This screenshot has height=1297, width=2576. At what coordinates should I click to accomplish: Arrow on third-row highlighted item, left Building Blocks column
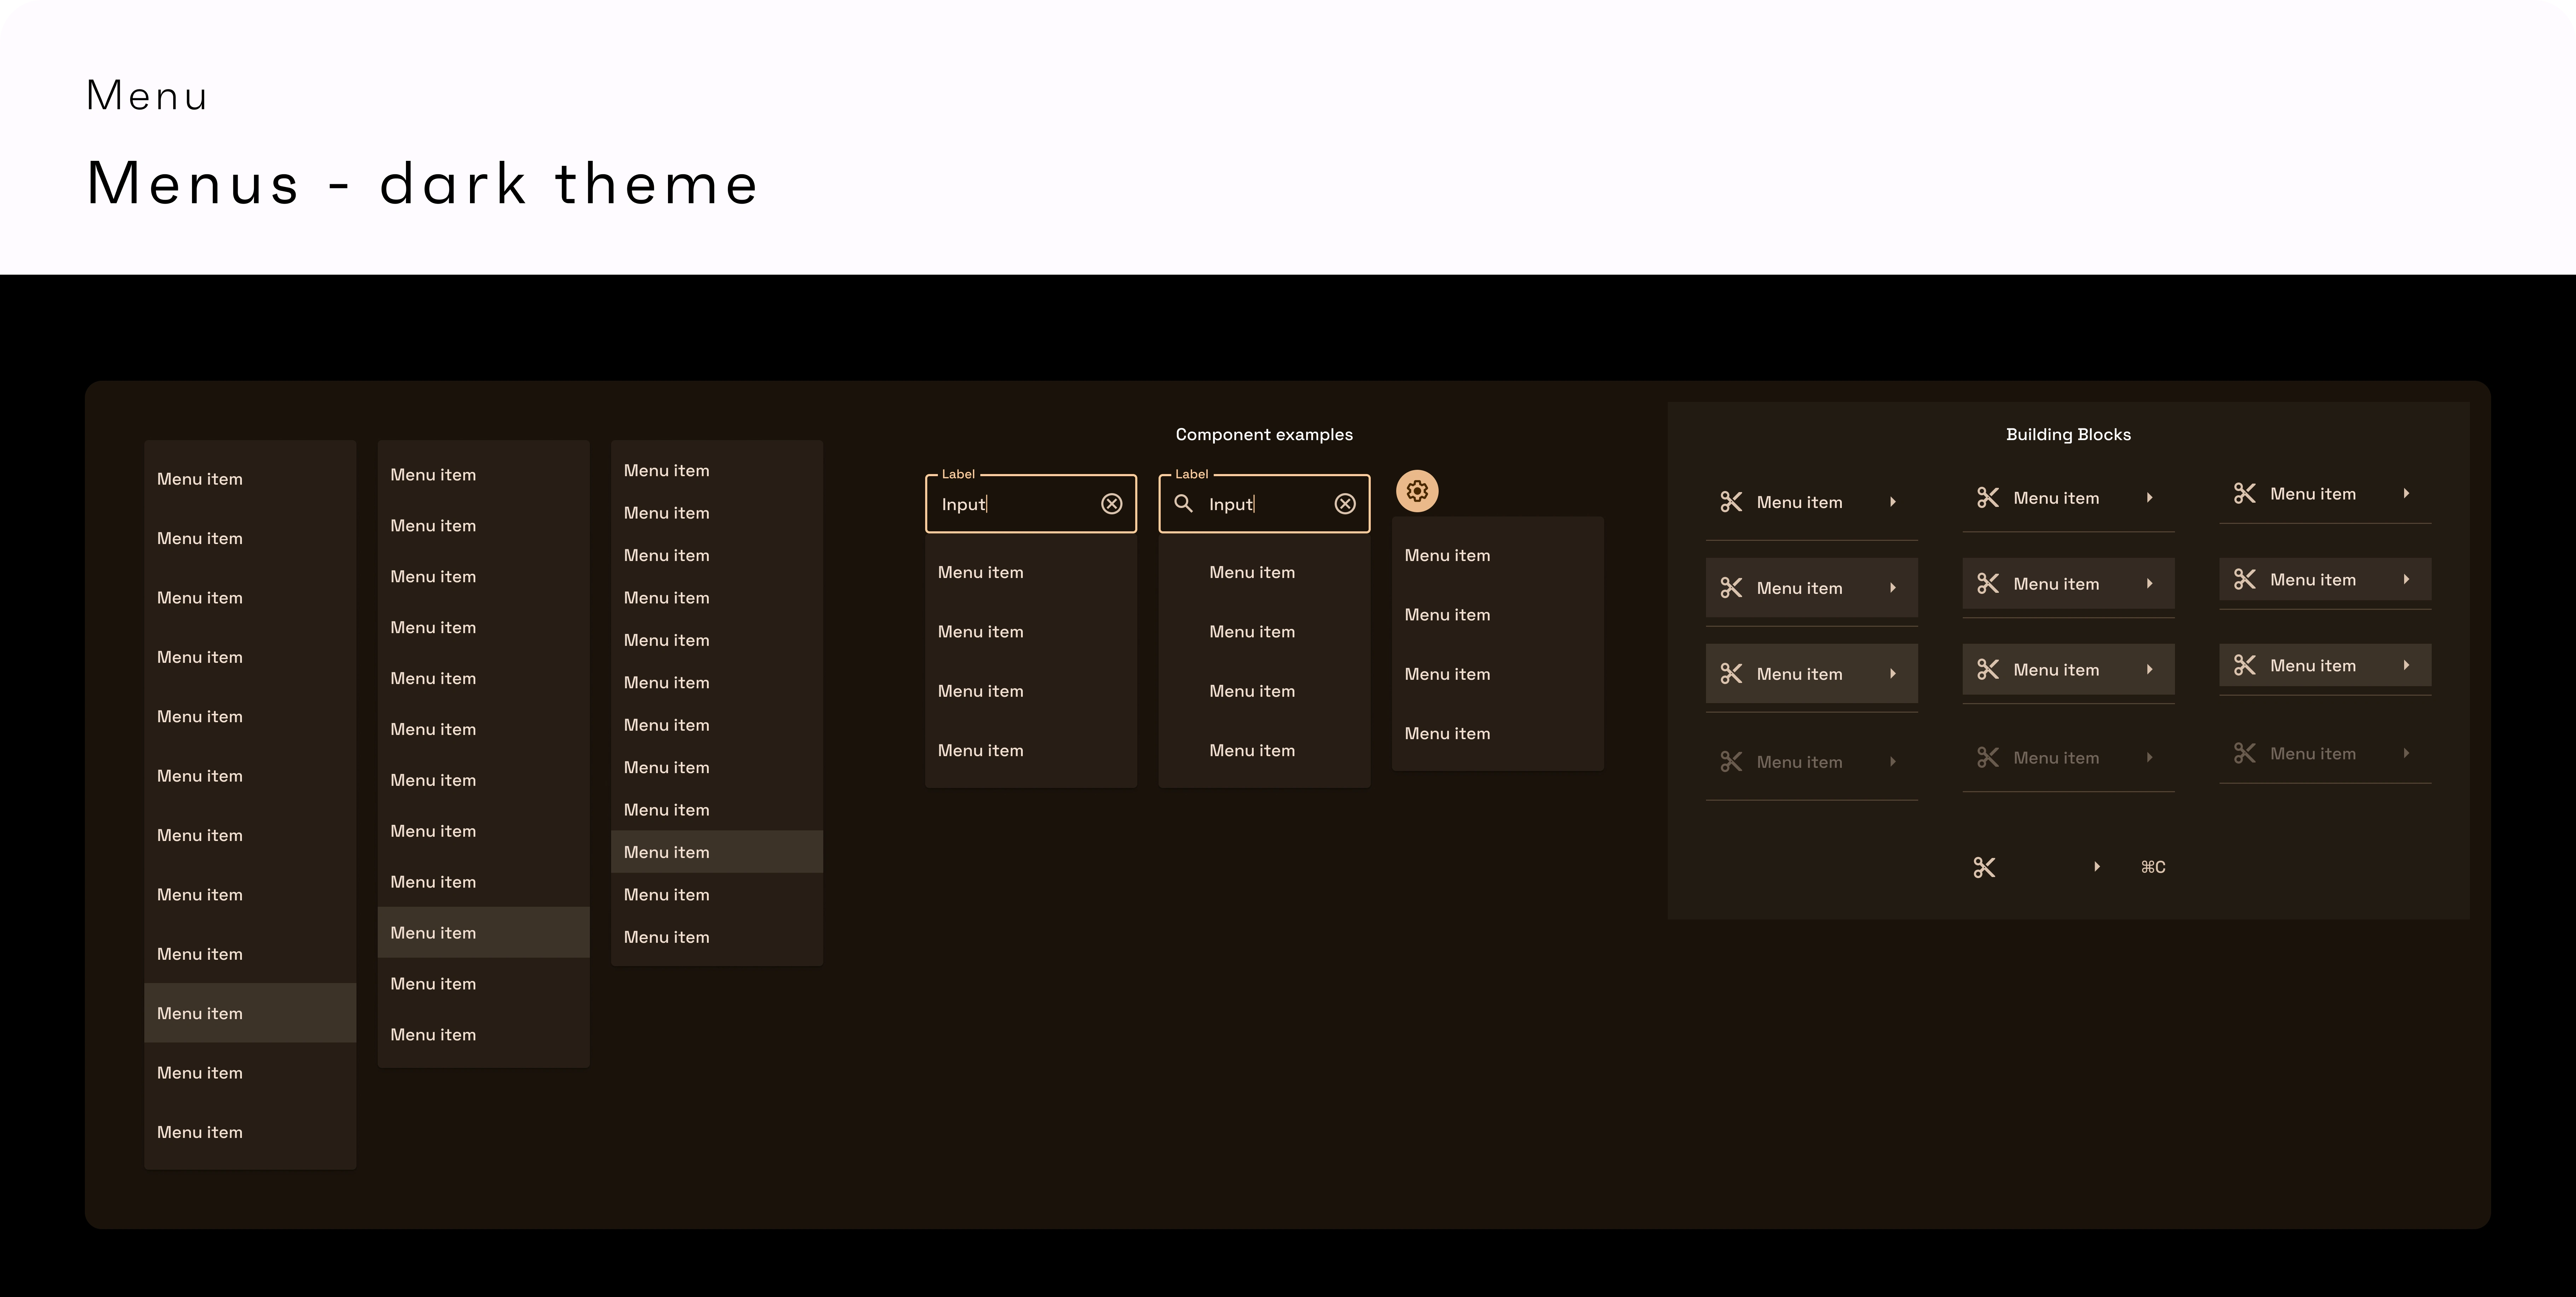point(1893,673)
